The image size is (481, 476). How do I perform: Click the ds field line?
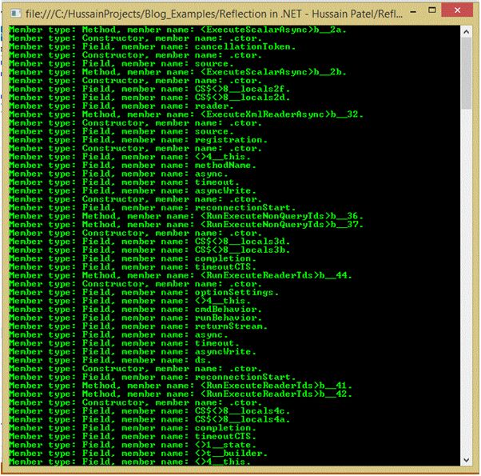pyautogui.click(x=109, y=360)
